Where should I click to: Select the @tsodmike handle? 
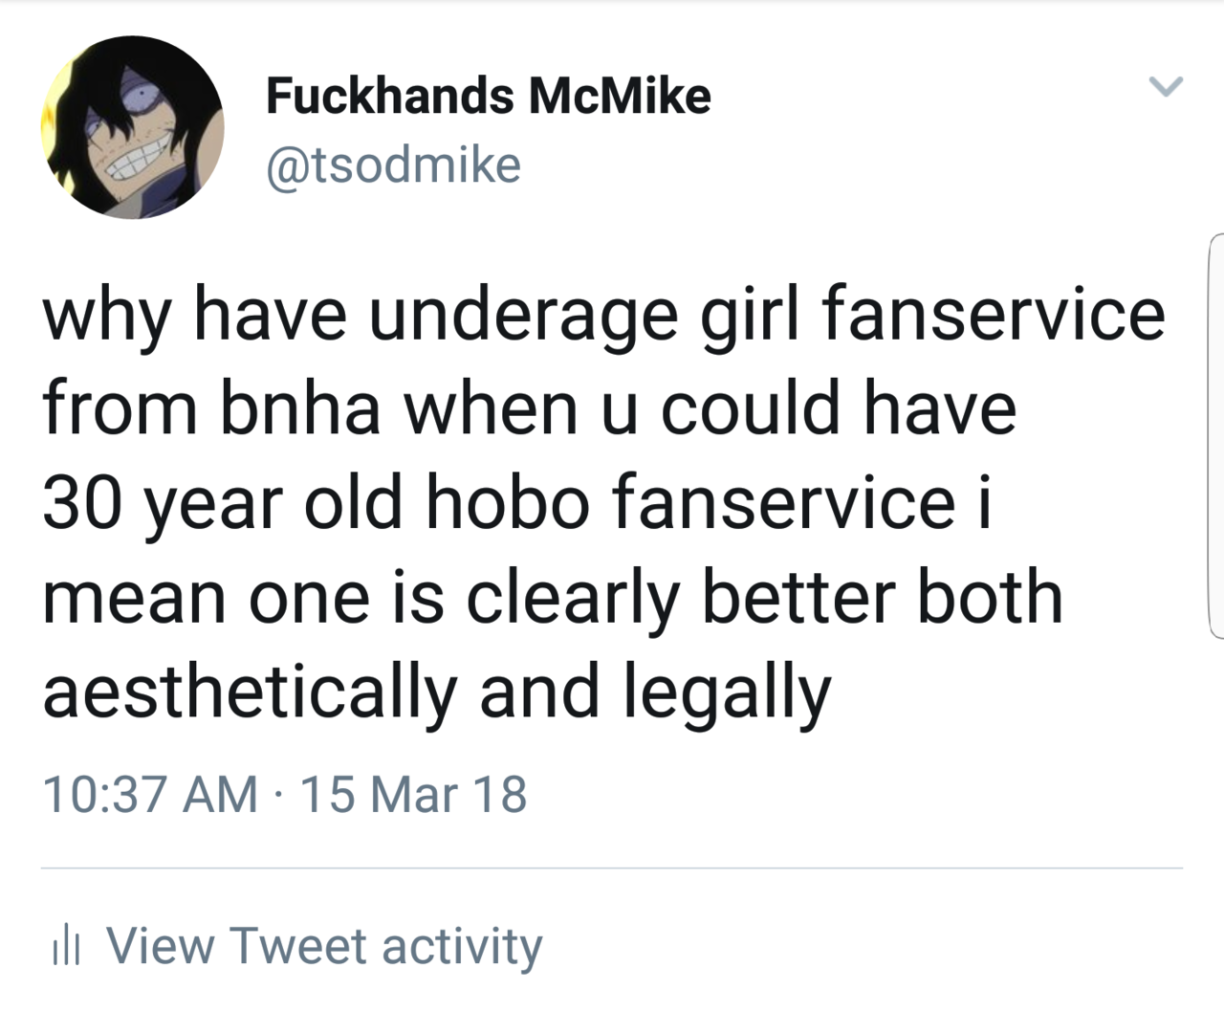coord(393,165)
